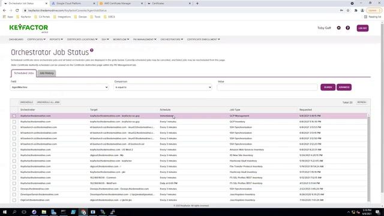The width and height of the screenshot is (384, 216).
Task: Open the Chrome profile avatar icon
Action: (362, 11)
